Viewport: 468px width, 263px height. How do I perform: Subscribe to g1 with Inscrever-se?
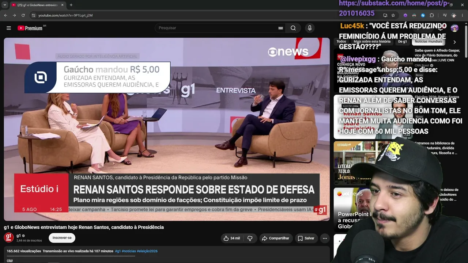click(x=62, y=238)
